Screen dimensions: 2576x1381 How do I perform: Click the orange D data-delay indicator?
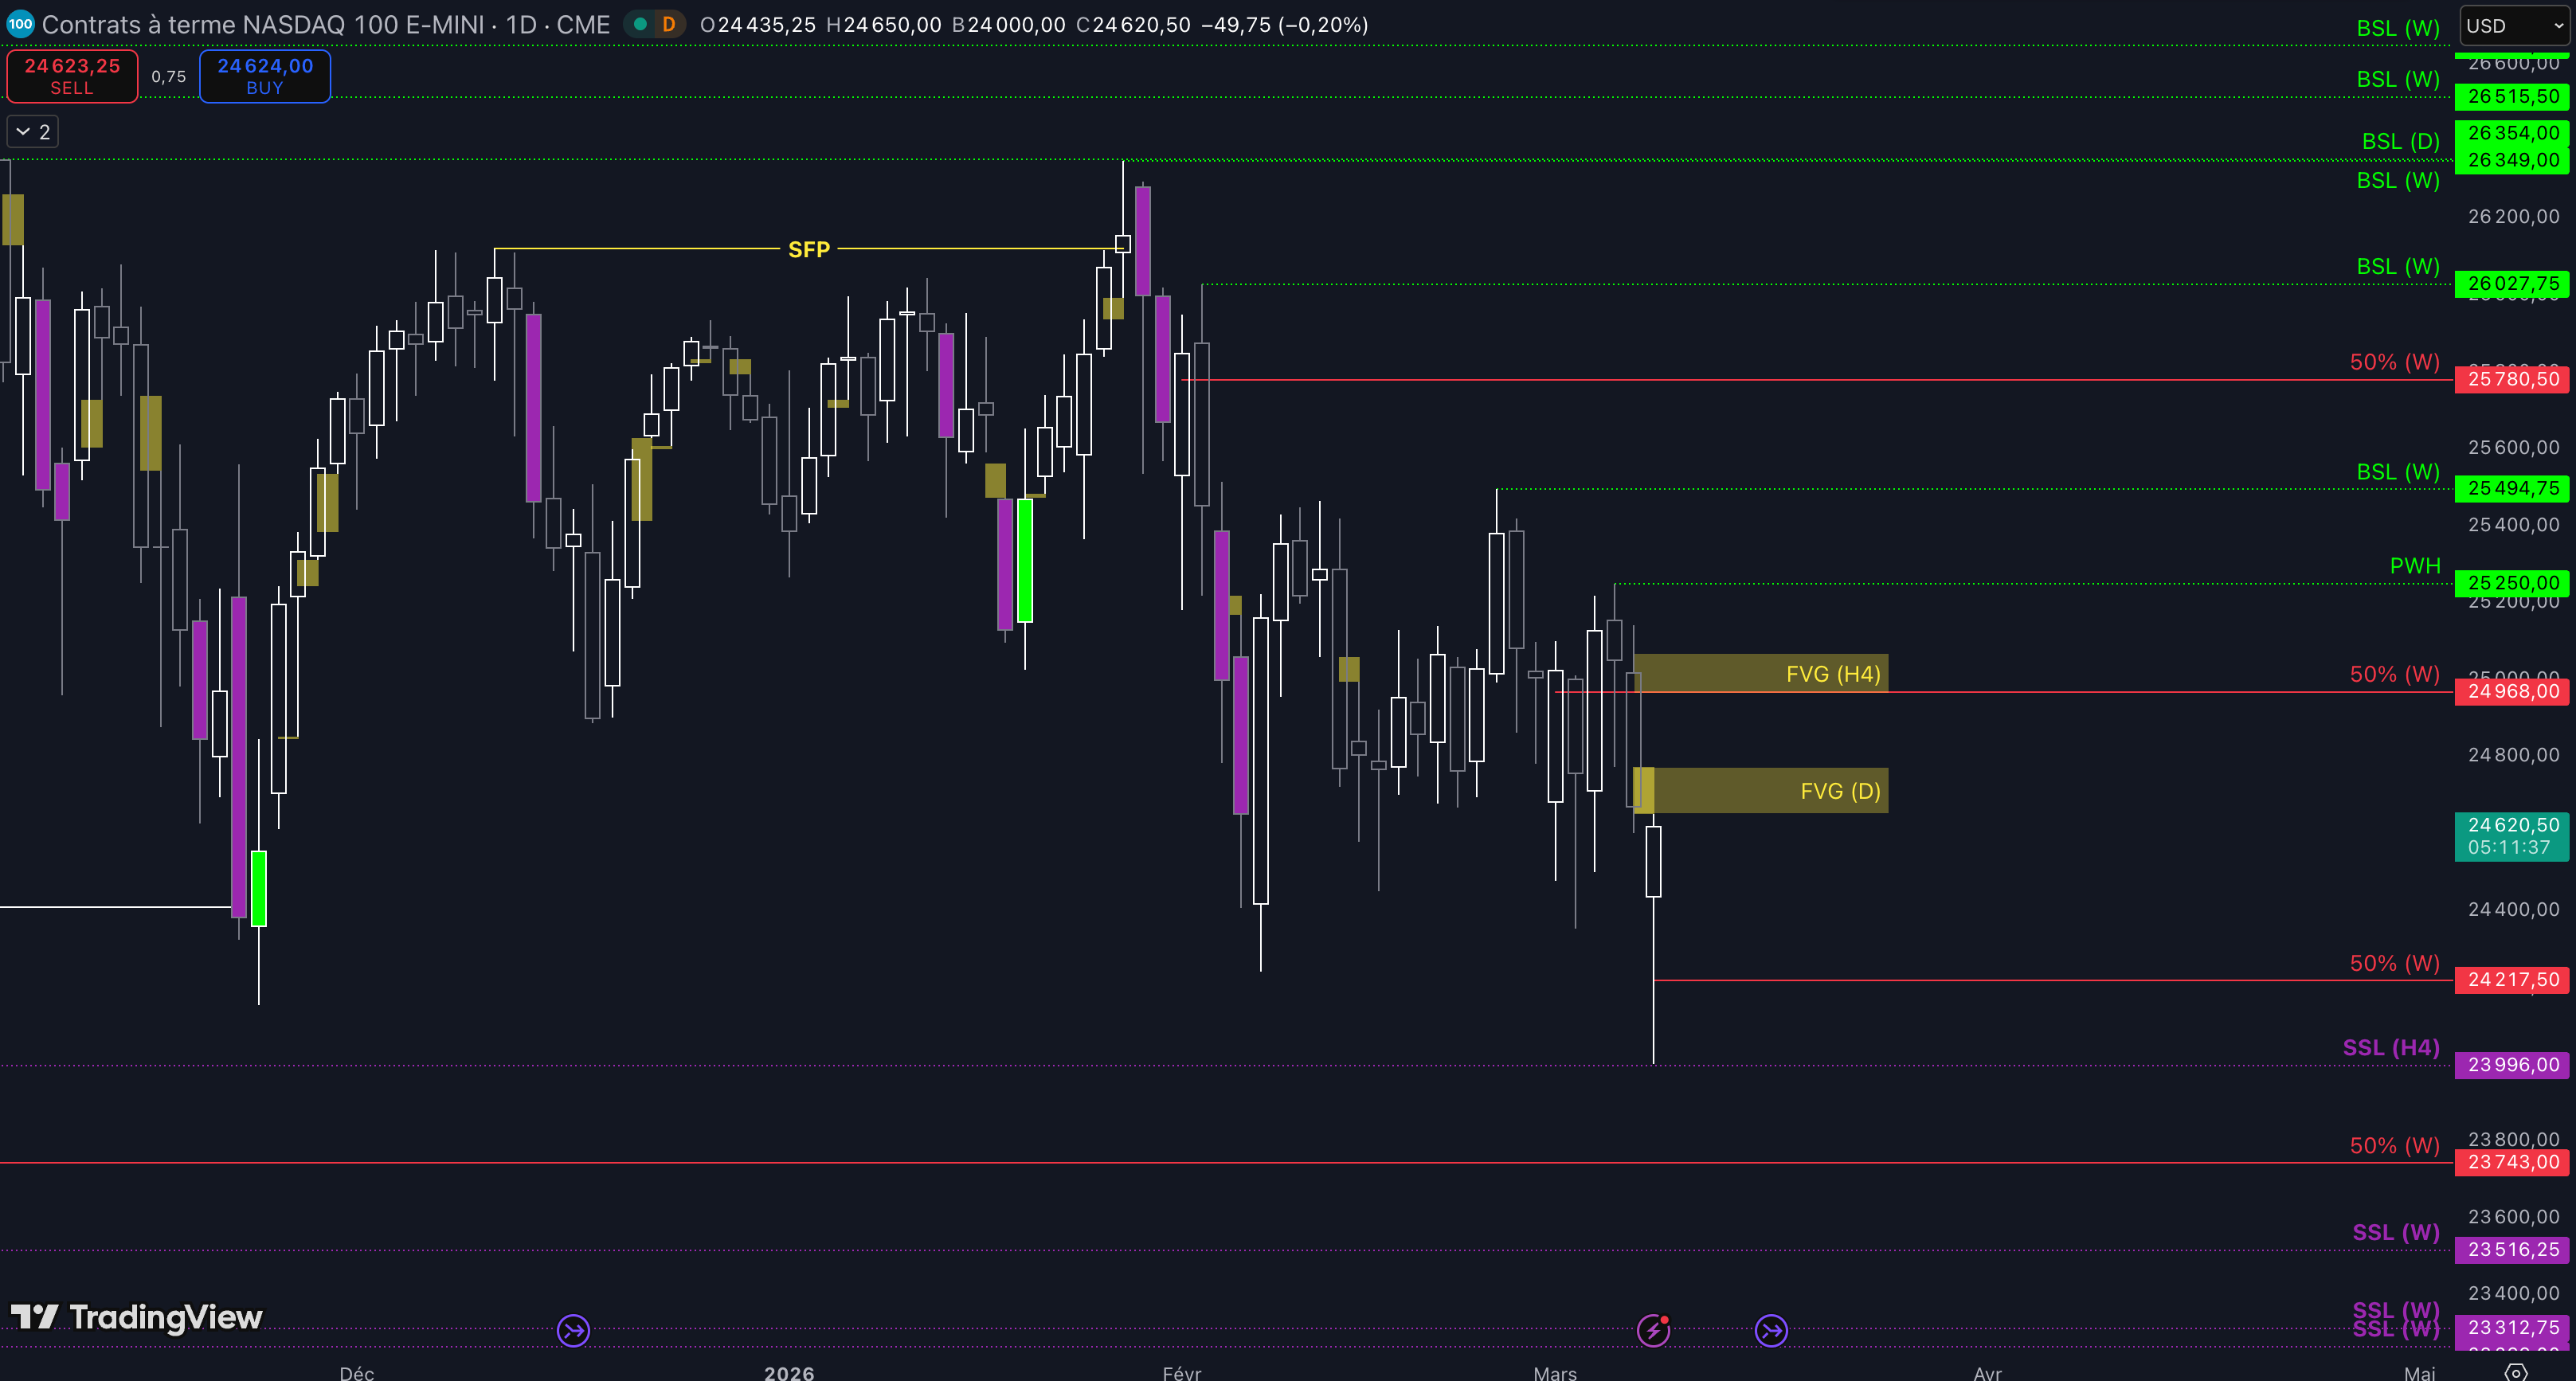669,24
